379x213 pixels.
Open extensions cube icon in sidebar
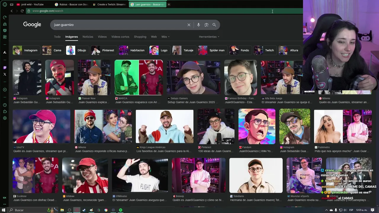(5, 112)
